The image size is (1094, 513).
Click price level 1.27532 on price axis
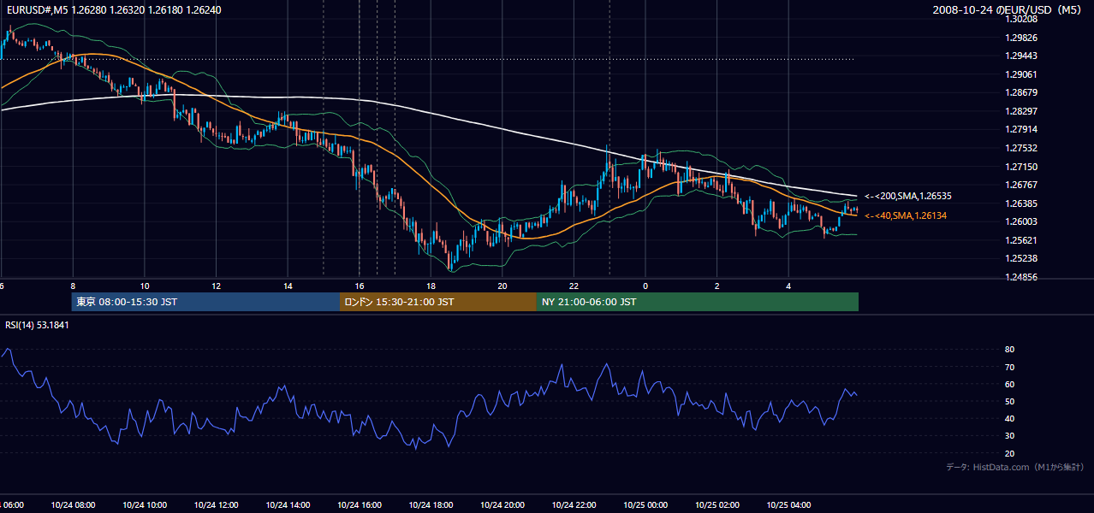(1021, 148)
